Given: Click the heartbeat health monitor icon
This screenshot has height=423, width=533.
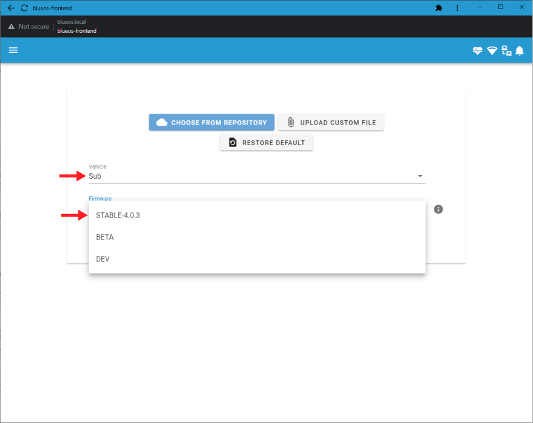Looking at the screenshot, I should 478,50.
